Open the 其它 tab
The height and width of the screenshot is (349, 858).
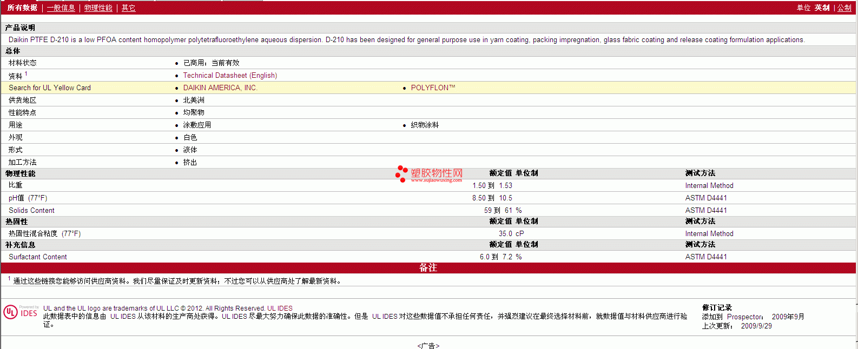tap(128, 8)
